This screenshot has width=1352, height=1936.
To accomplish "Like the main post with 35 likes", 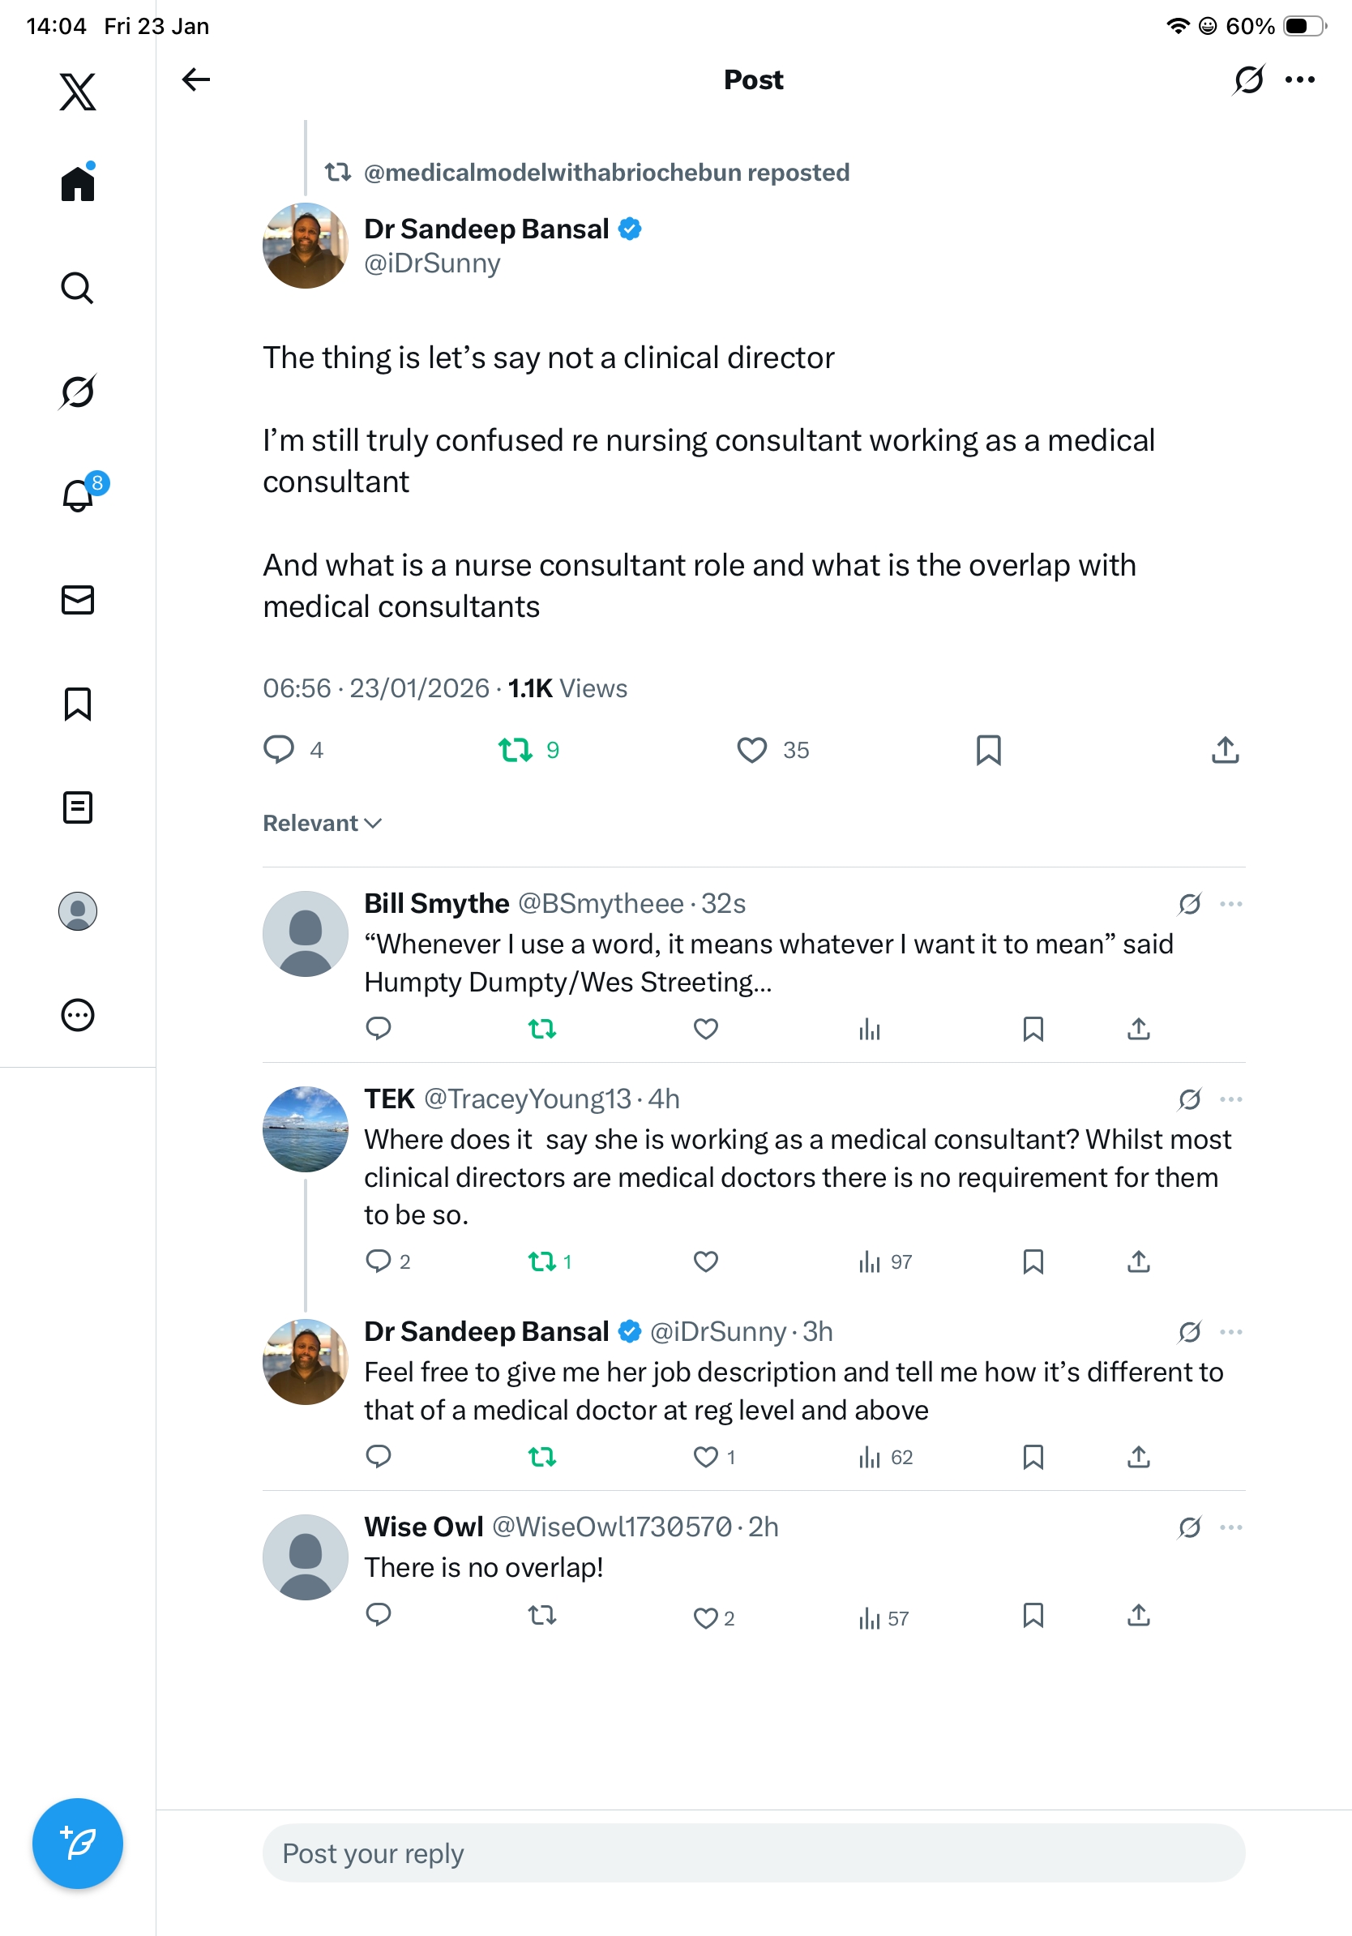I will click(752, 750).
